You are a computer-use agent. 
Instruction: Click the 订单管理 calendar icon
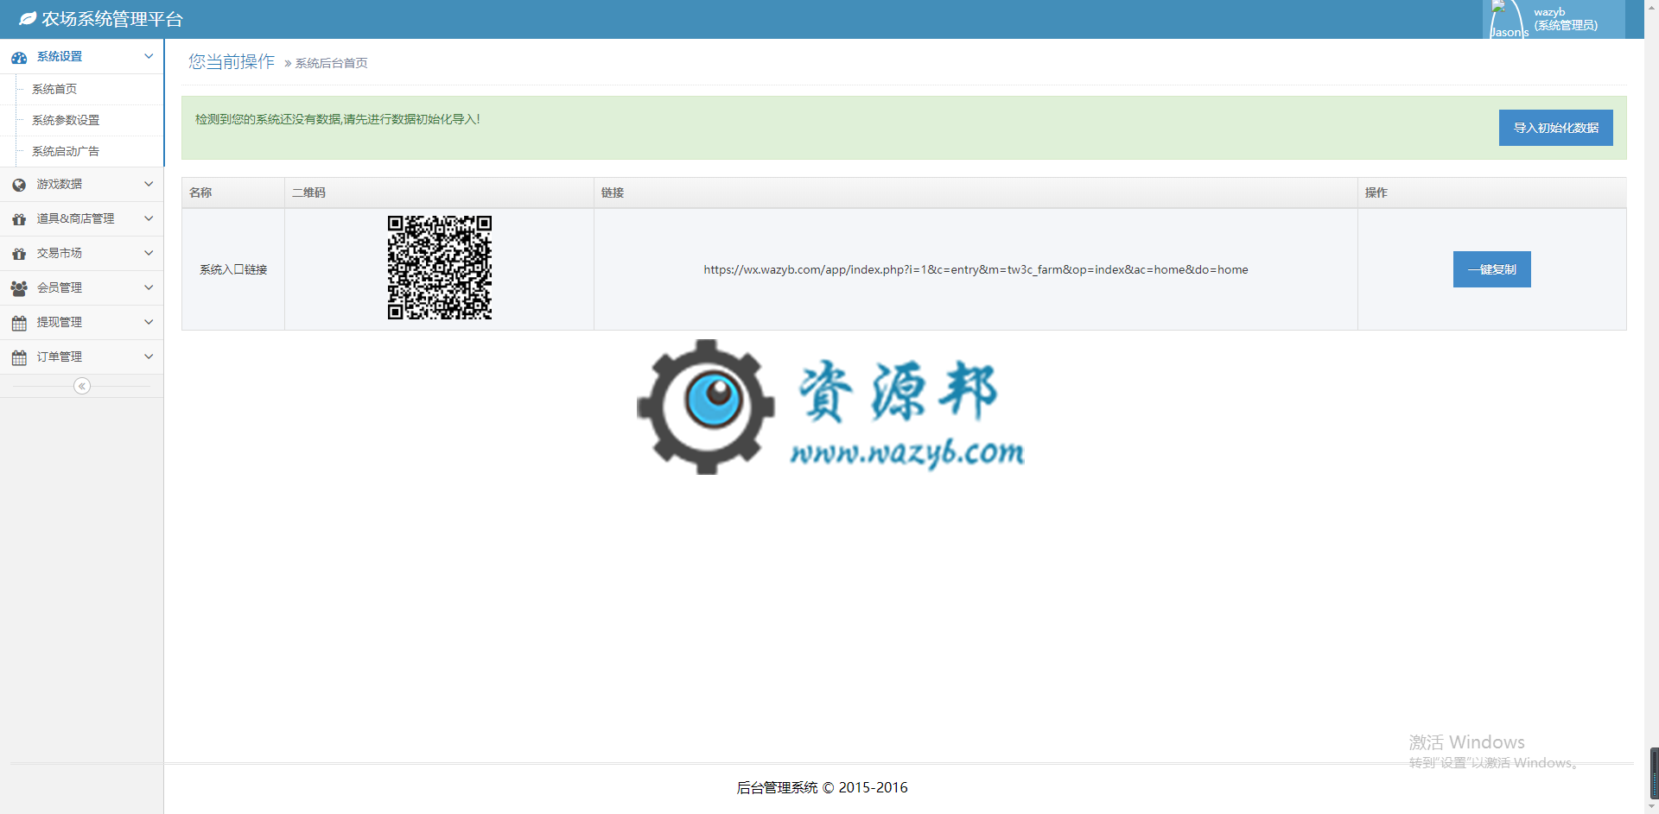click(x=19, y=357)
